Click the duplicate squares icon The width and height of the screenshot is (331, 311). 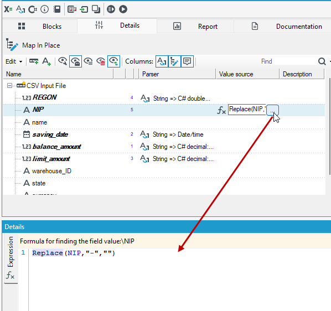click(x=96, y=9)
